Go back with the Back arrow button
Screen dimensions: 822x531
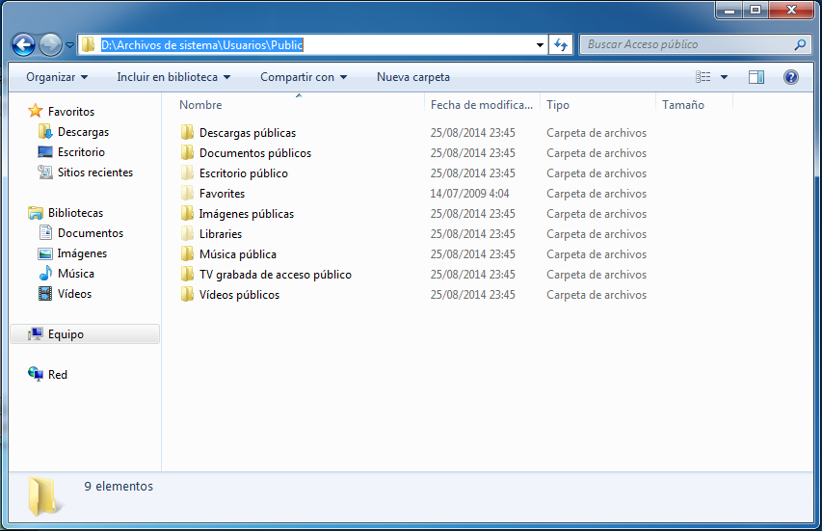tap(23, 45)
